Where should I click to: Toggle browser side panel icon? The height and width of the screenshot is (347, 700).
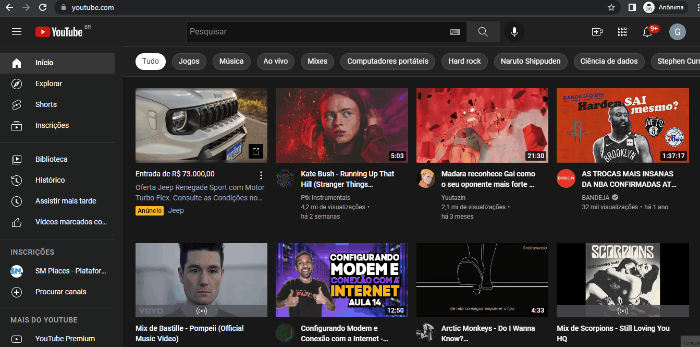(632, 7)
